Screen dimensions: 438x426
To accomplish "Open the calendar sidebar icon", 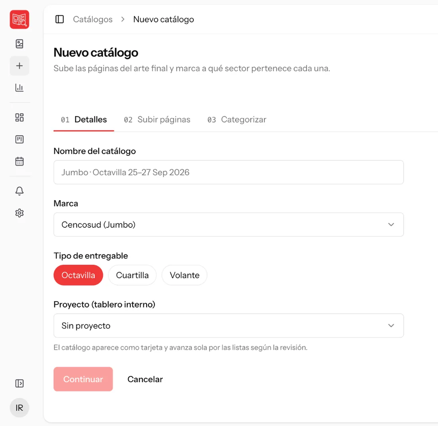I will 19,161.
